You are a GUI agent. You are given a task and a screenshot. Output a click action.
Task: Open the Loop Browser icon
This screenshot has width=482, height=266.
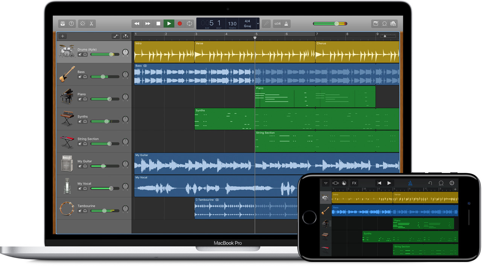tap(384, 24)
